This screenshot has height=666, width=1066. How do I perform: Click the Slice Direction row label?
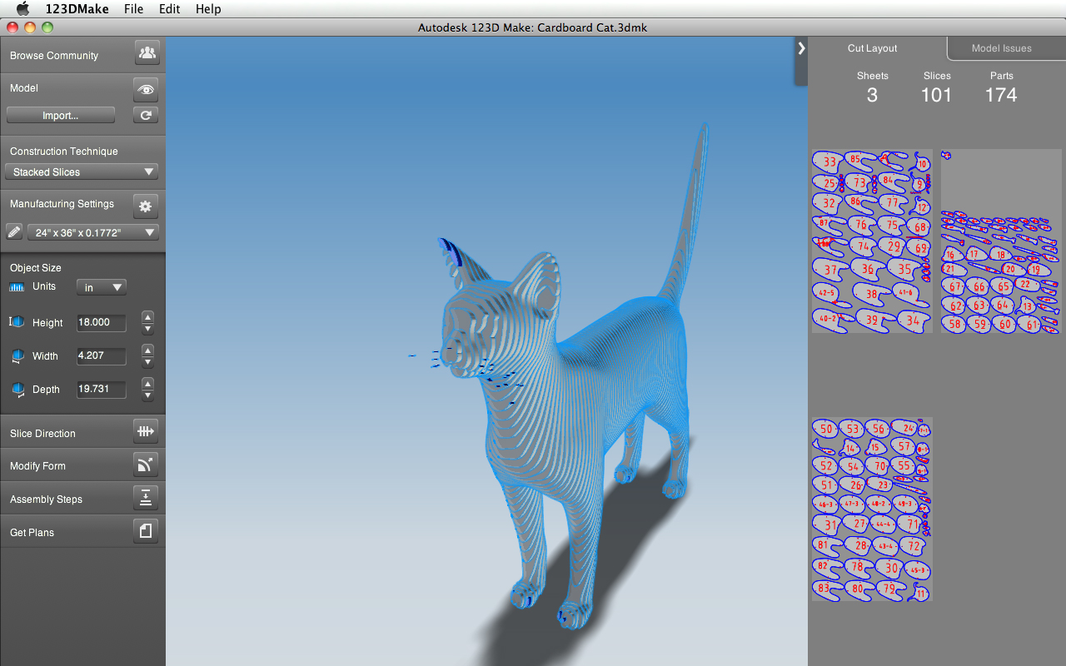click(42, 433)
